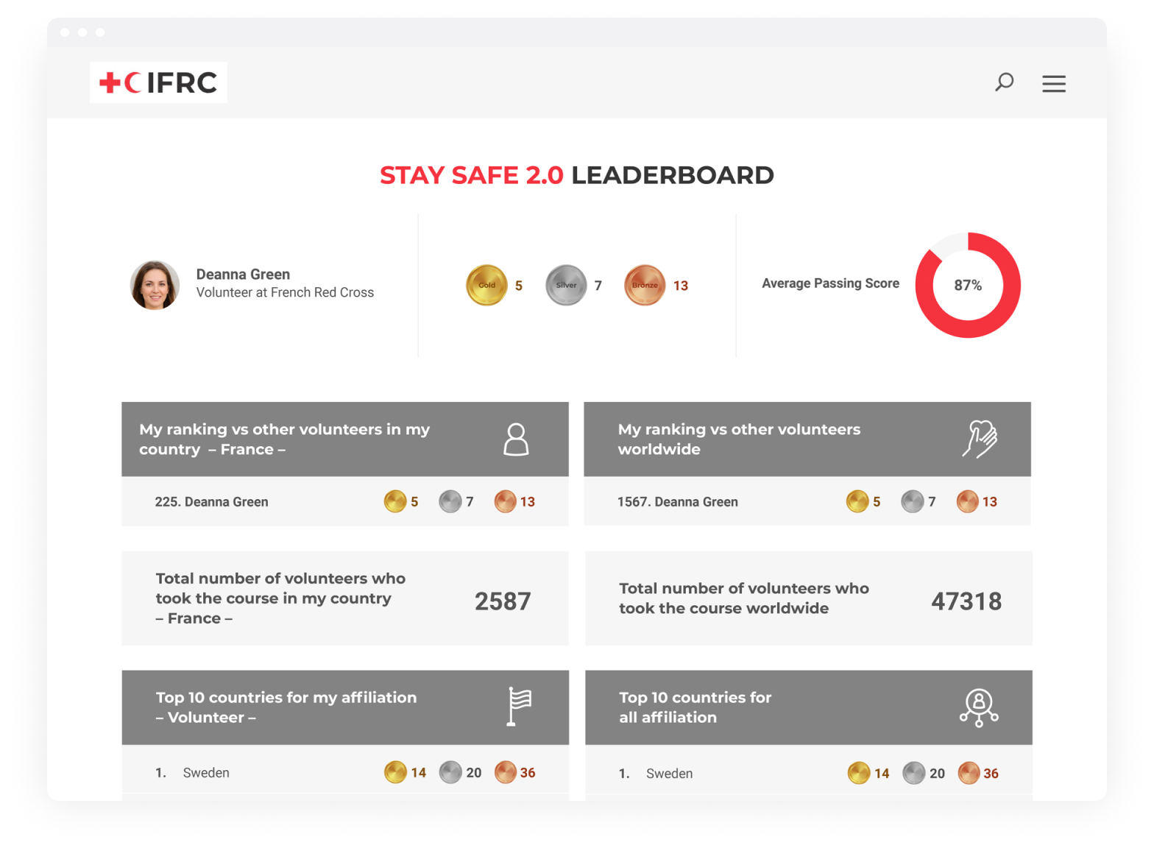Click '225. Deanna Green' ranking entry

[x=211, y=502]
